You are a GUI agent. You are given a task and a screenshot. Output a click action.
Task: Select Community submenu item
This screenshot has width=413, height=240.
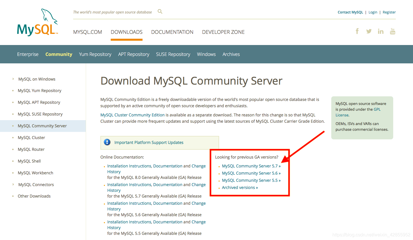click(x=59, y=54)
